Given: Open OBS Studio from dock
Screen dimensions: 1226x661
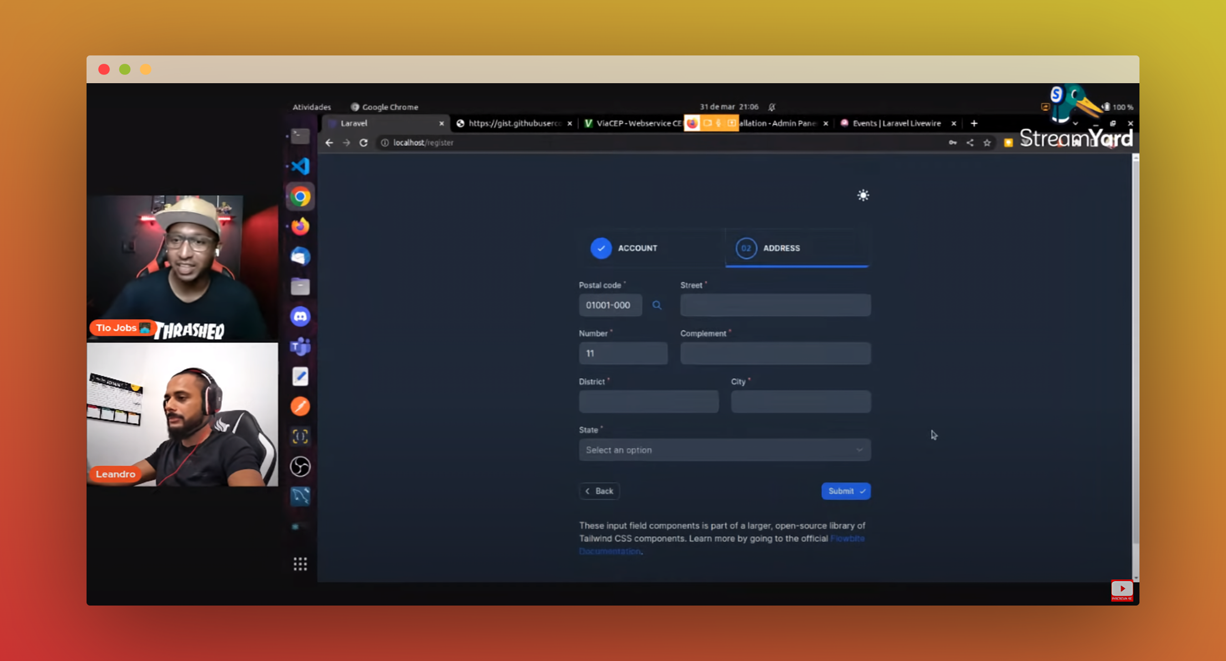Looking at the screenshot, I should pyautogui.click(x=300, y=466).
